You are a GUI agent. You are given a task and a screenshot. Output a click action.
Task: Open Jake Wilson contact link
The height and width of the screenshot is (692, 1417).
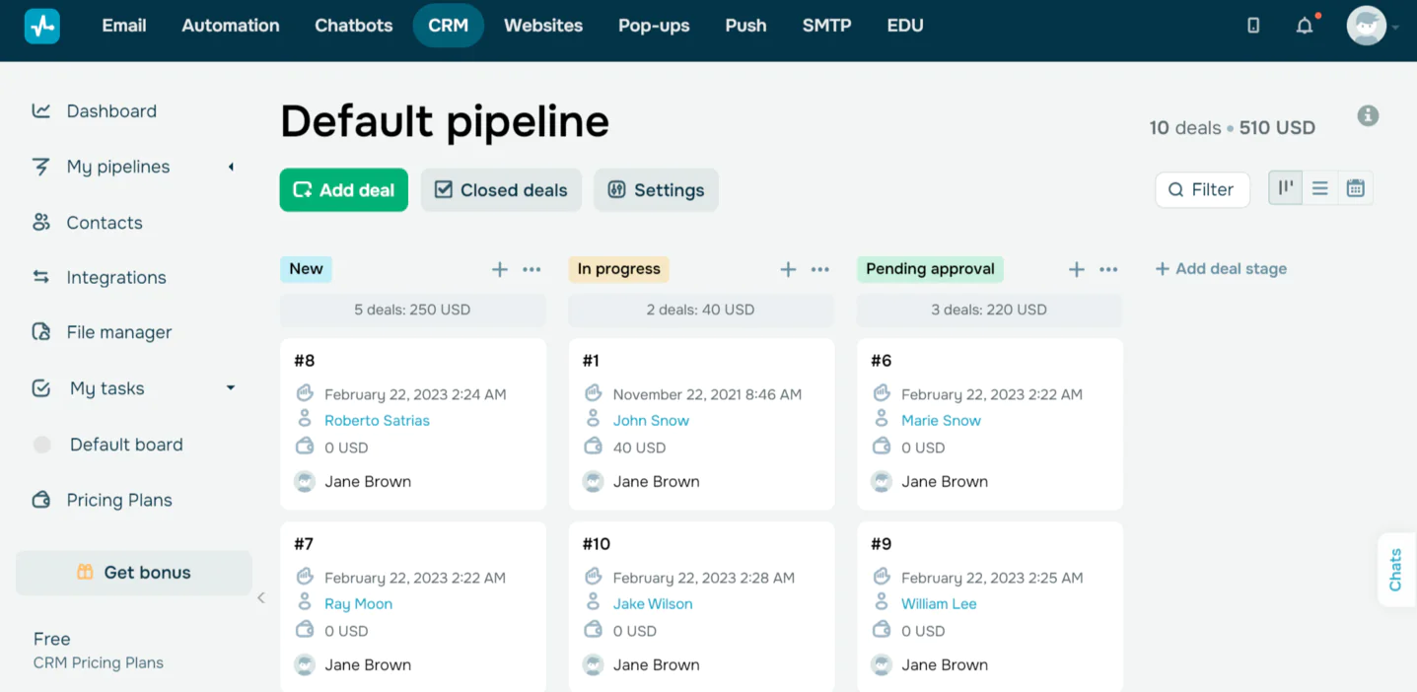tap(653, 603)
